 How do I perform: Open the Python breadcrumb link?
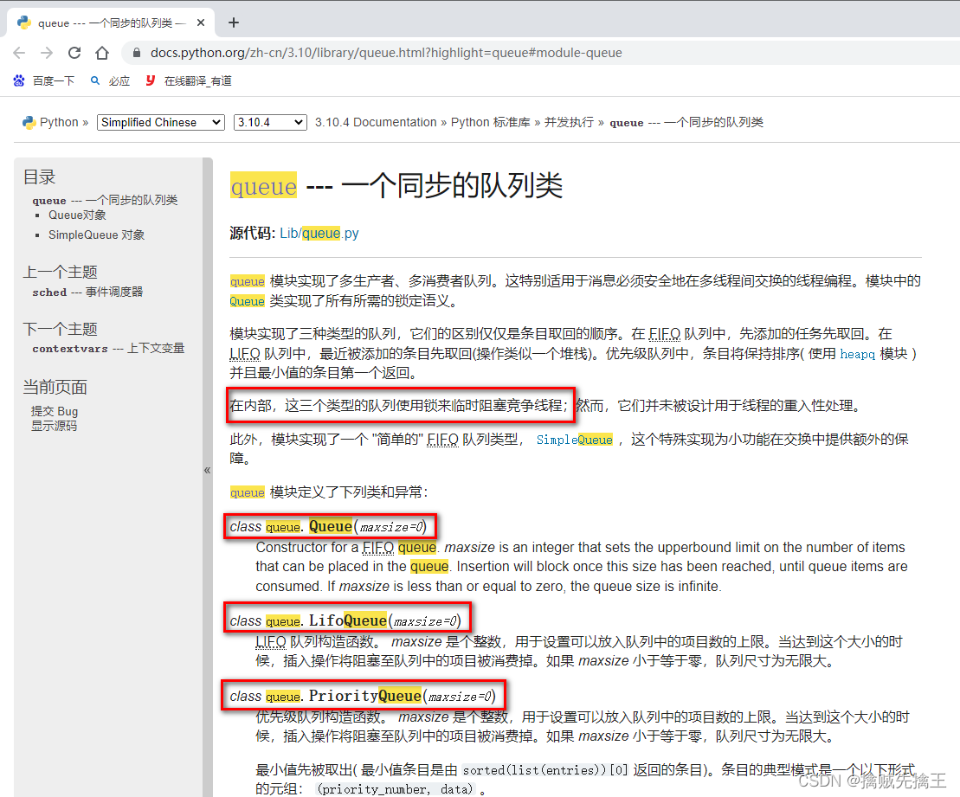pyautogui.click(x=59, y=122)
